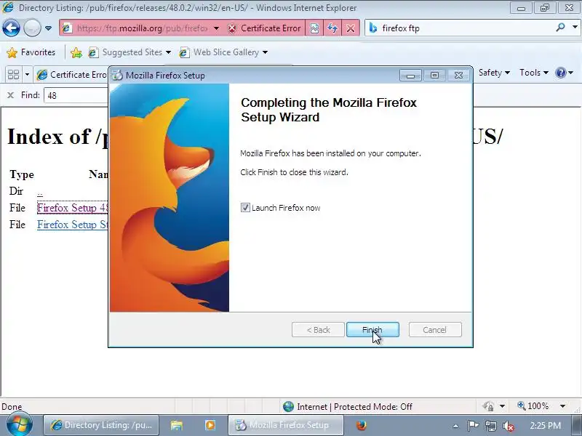Open dropdown next to status bar padlock
This screenshot has width=582, height=436.
(502, 406)
